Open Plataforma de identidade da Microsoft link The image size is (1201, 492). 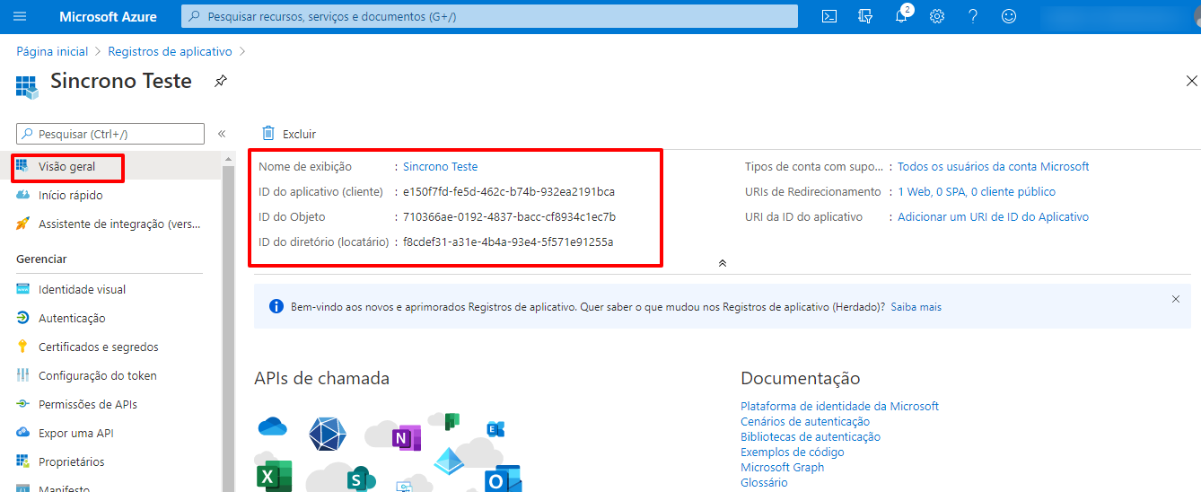pyautogui.click(x=839, y=406)
